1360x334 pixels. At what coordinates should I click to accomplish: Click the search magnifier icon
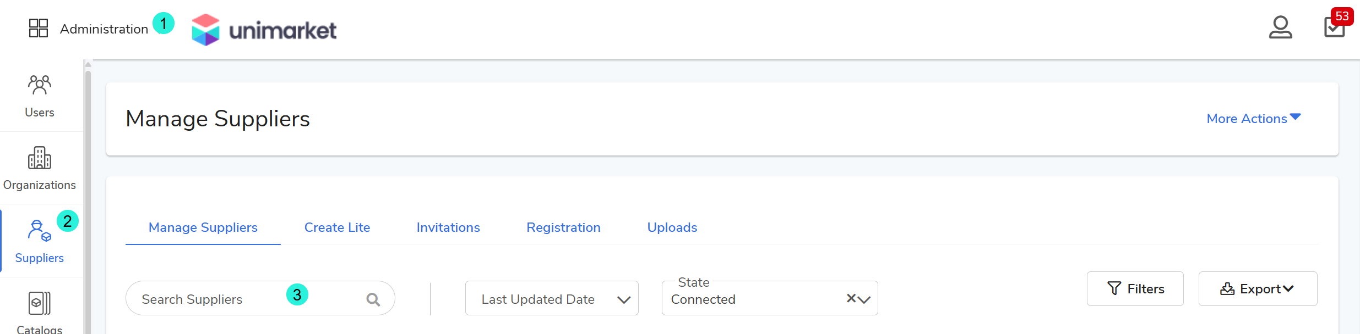(373, 299)
